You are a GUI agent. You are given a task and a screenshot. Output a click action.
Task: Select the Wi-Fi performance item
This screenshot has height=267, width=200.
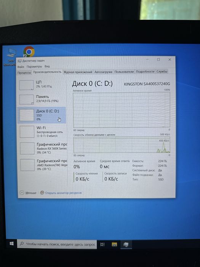[x=42, y=132]
